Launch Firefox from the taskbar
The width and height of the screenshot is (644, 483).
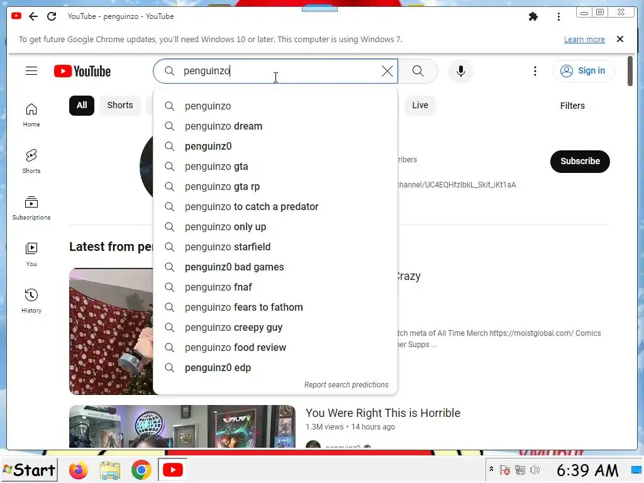[78, 470]
